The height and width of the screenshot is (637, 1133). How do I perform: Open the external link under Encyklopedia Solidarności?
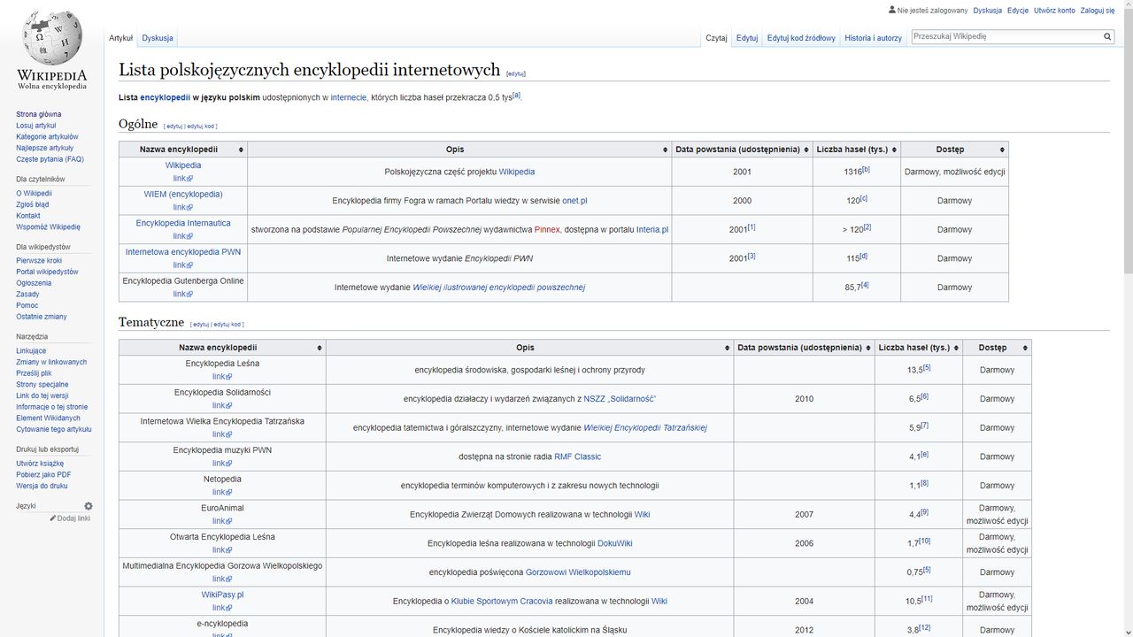[x=222, y=405]
